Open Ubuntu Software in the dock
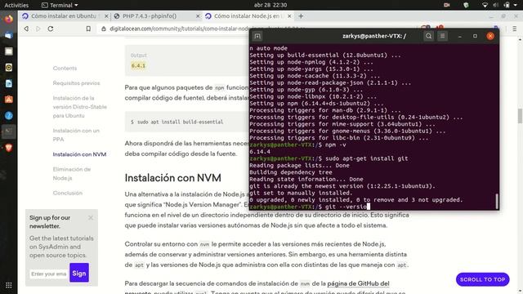Image resolution: width=523 pixels, height=294 pixels. tap(9, 100)
